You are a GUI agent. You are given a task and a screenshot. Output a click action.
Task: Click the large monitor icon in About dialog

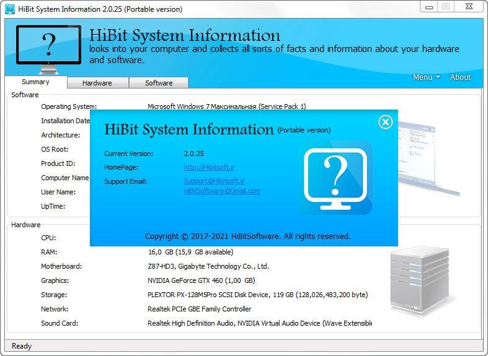(x=335, y=178)
